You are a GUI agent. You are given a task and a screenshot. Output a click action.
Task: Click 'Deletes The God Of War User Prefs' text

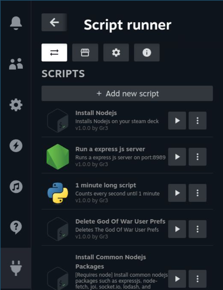point(117,230)
